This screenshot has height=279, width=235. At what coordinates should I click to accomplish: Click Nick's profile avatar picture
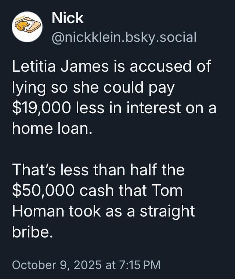click(x=27, y=27)
